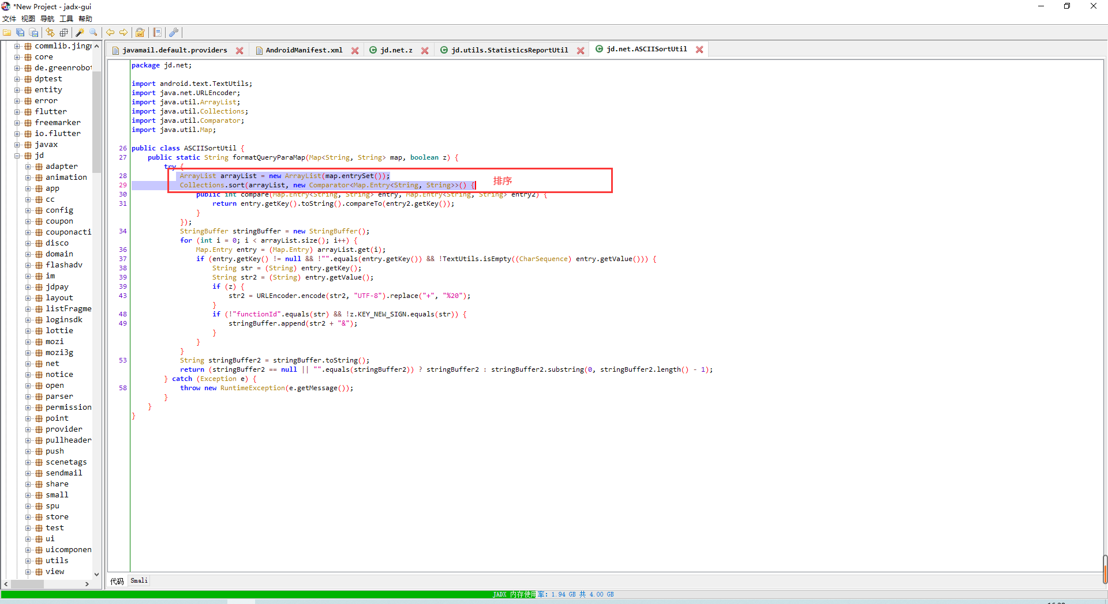Expand the core package node
This screenshot has height=604, width=1108.
pos(17,57)
